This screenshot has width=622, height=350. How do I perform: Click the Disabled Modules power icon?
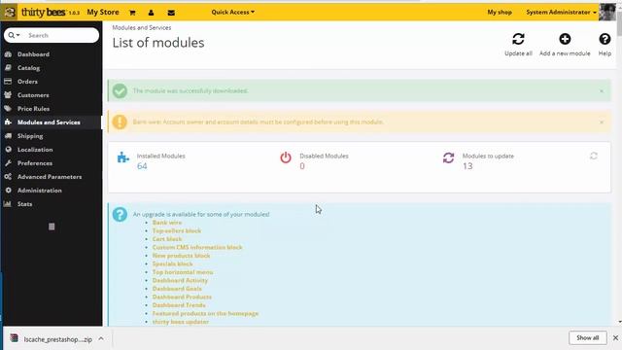286,157
